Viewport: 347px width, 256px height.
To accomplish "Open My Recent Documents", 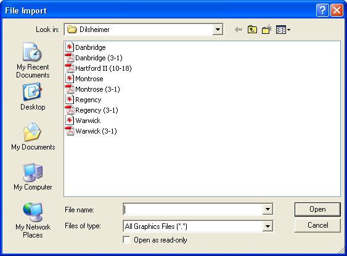I will point(33,60).
